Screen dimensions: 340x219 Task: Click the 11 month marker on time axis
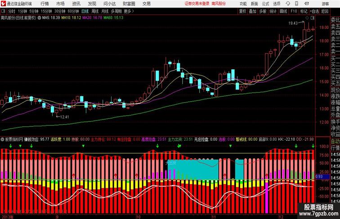click(214, 217)
